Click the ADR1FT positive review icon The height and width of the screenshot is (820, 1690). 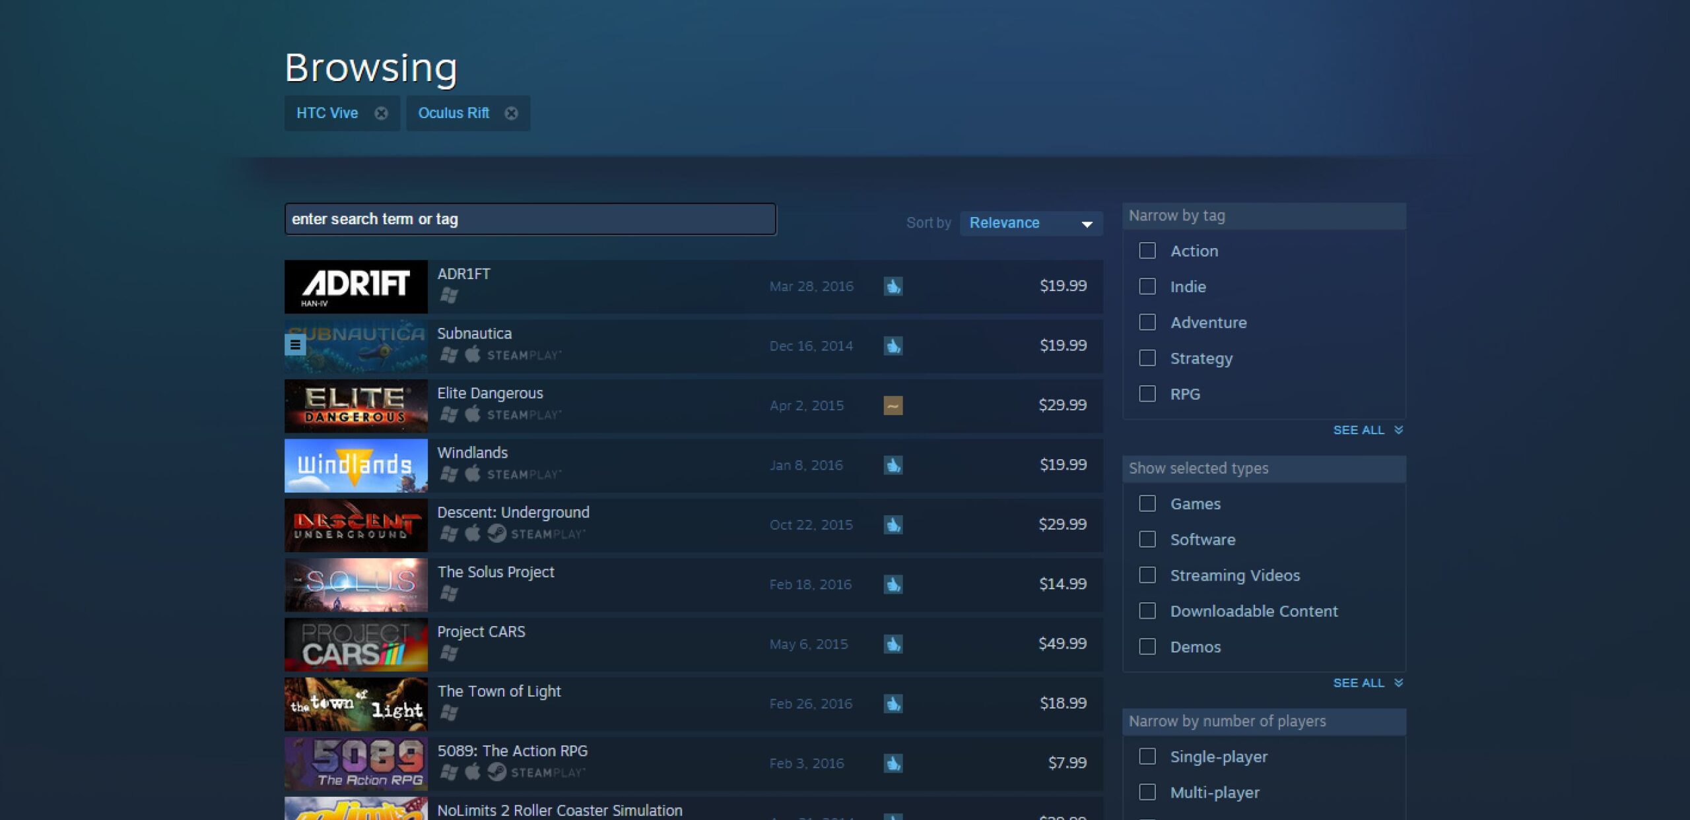(893, 286)
